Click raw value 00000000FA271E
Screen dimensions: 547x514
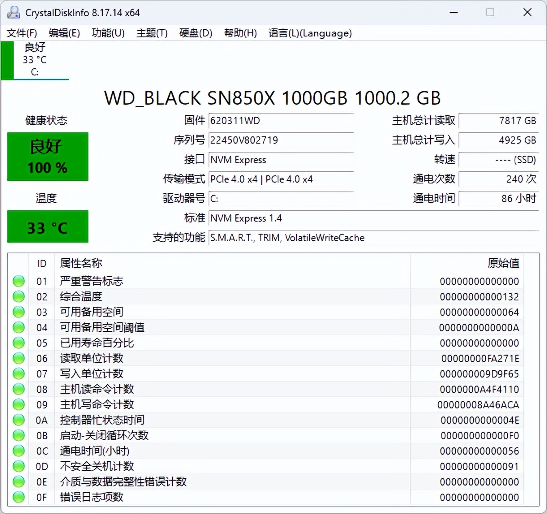(x=480, y=359)
